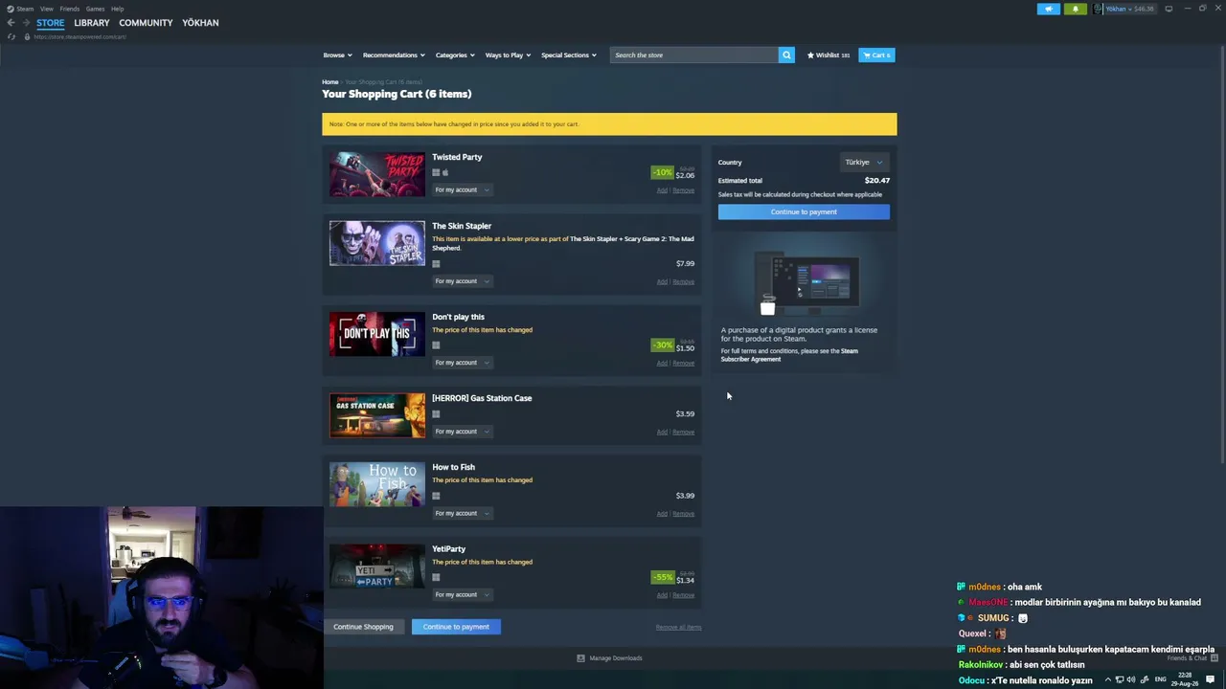1226x689 pixels.
Task: Open the Don't Play This game thumbnail
Action: pyautogui.click(x=377, y=334)
